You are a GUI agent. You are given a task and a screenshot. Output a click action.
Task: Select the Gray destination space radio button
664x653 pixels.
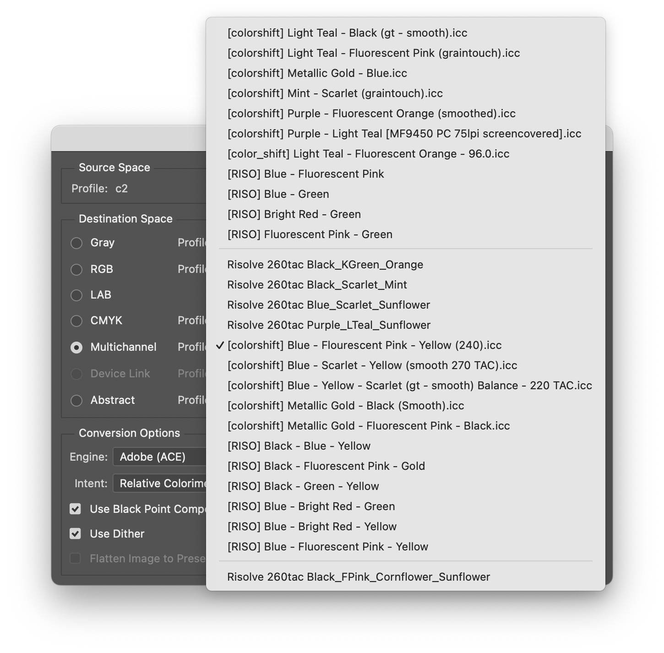coord(76,243)
